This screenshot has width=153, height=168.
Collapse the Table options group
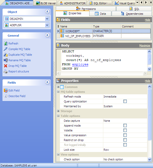pyautogui.click(x=58, y=116)
